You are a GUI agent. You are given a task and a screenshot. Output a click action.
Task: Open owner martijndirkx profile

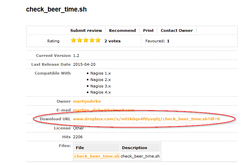tap(87, 101)
